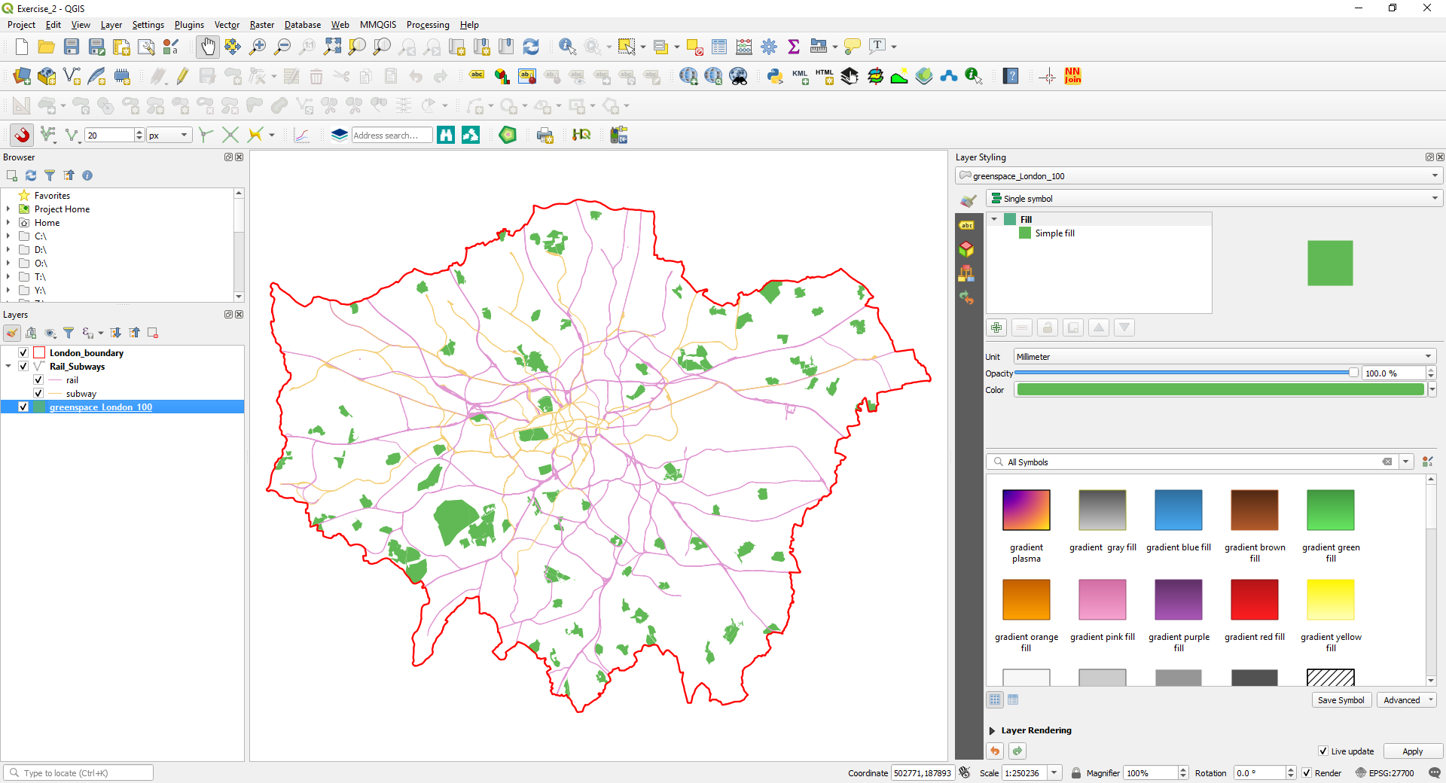This screenshot has height=783, width=1446.
Task: Switch symbol list to list view
Action: tap(1013, 700)
